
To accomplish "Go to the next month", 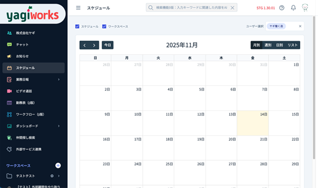I will [x=94, y=45].
